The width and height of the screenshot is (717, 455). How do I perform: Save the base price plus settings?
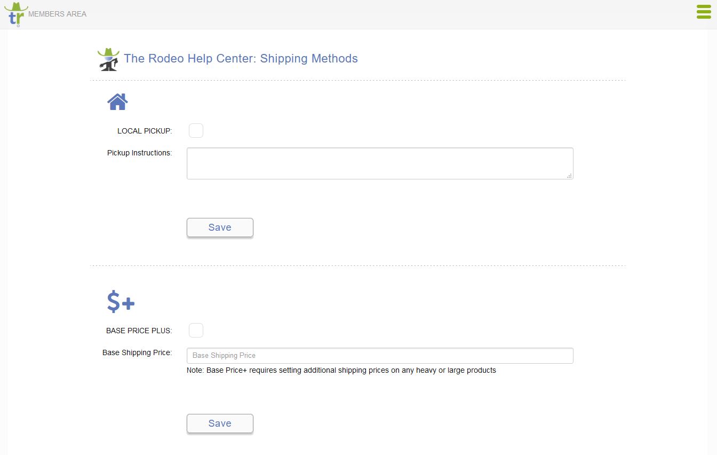[x=220, y=423]
